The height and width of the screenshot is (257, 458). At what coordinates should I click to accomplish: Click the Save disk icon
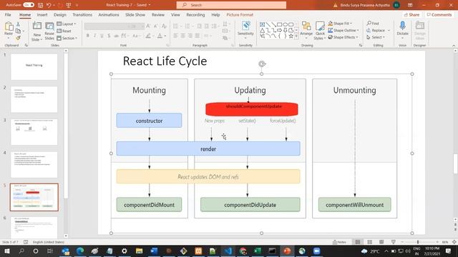pyautogui.click(x=40, y=5)
